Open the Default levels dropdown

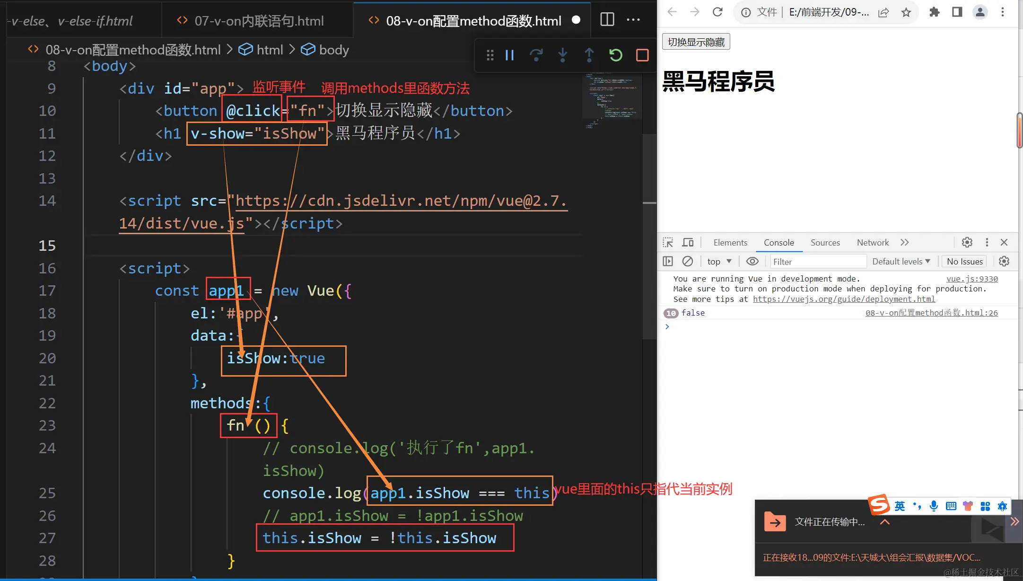click(901, 261)
